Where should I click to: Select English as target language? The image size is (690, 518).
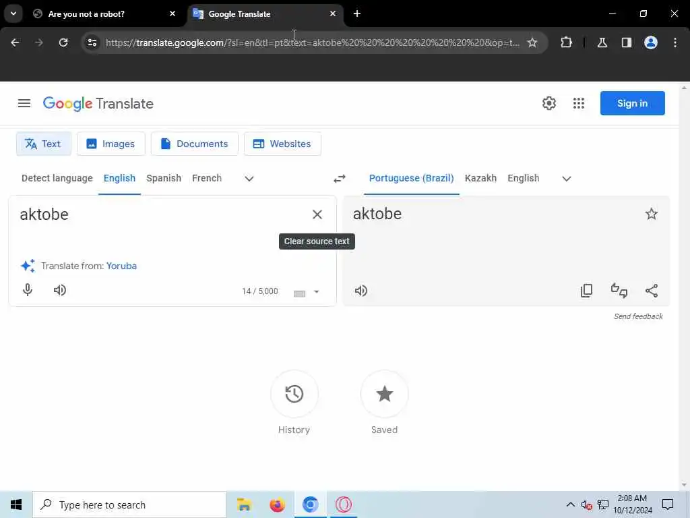[523, 178]
